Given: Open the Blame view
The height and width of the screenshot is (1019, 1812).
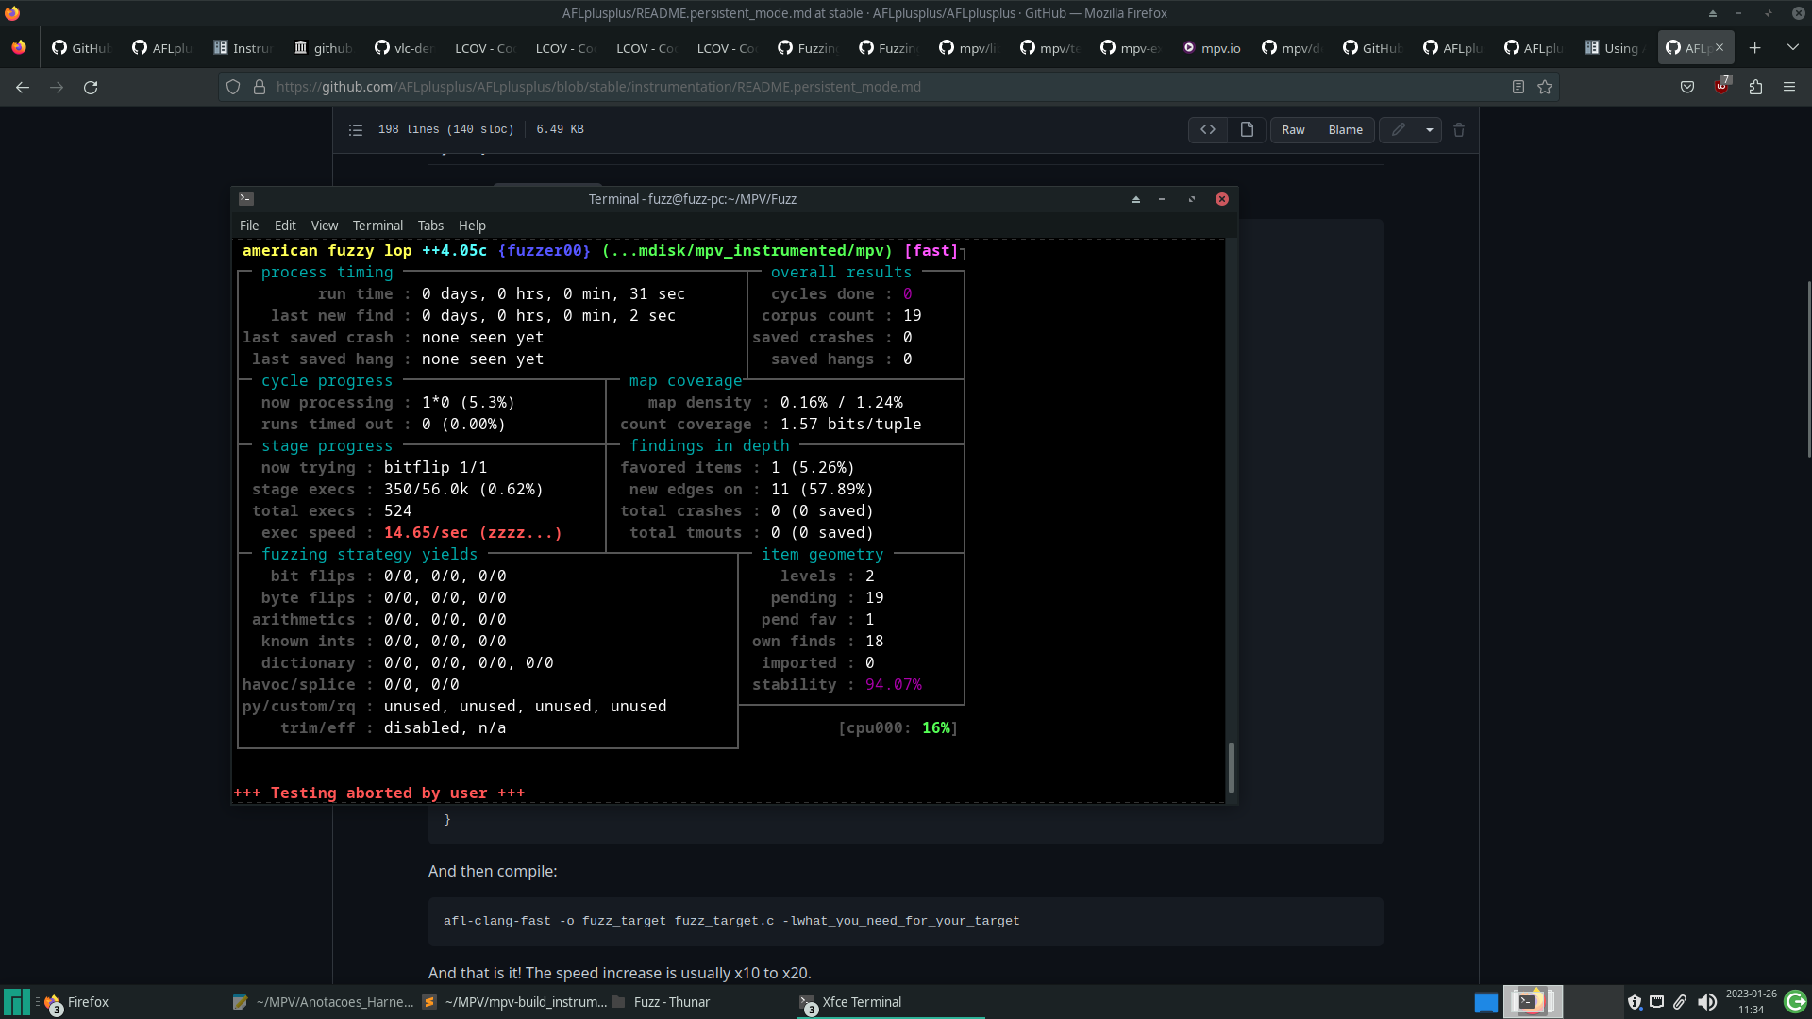Looking at the screenshot, I should pyautogui.click(x=1345, y=130).
